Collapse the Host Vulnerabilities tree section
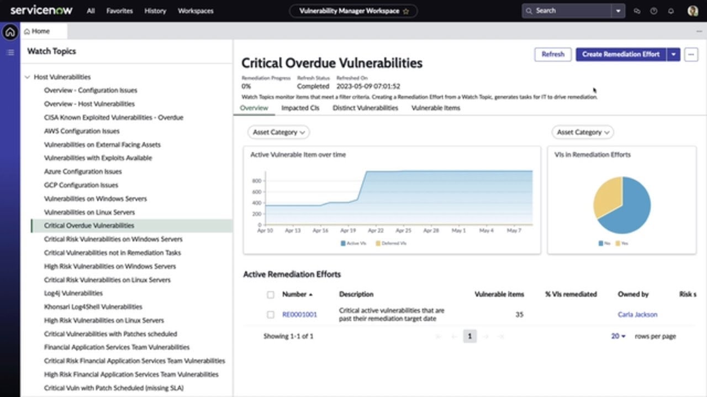 coord(27,77)
